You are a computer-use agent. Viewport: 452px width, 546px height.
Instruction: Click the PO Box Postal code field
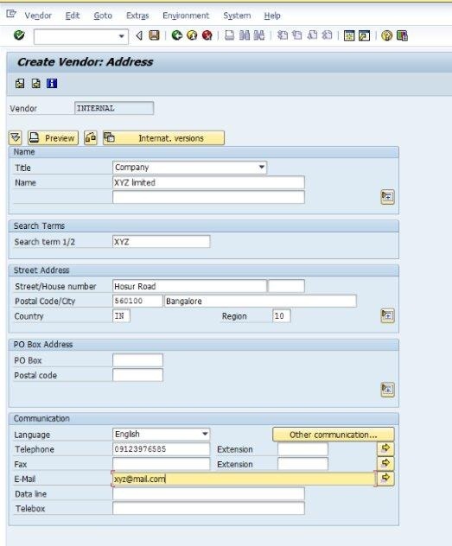pyautogui.click(x=137, y=375)
